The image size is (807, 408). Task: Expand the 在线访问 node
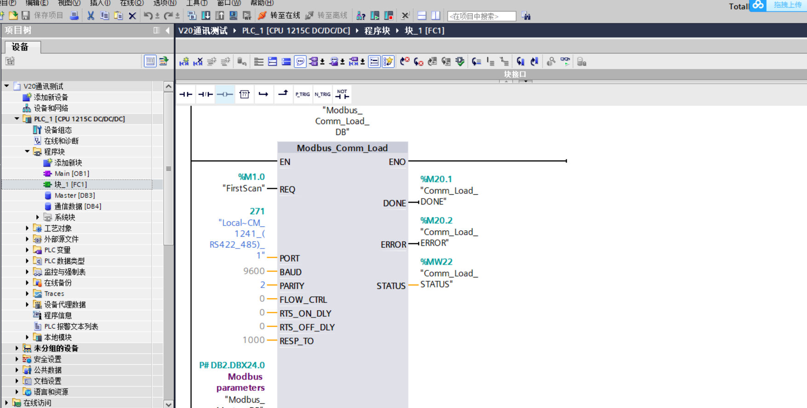[x=6, y=402]
